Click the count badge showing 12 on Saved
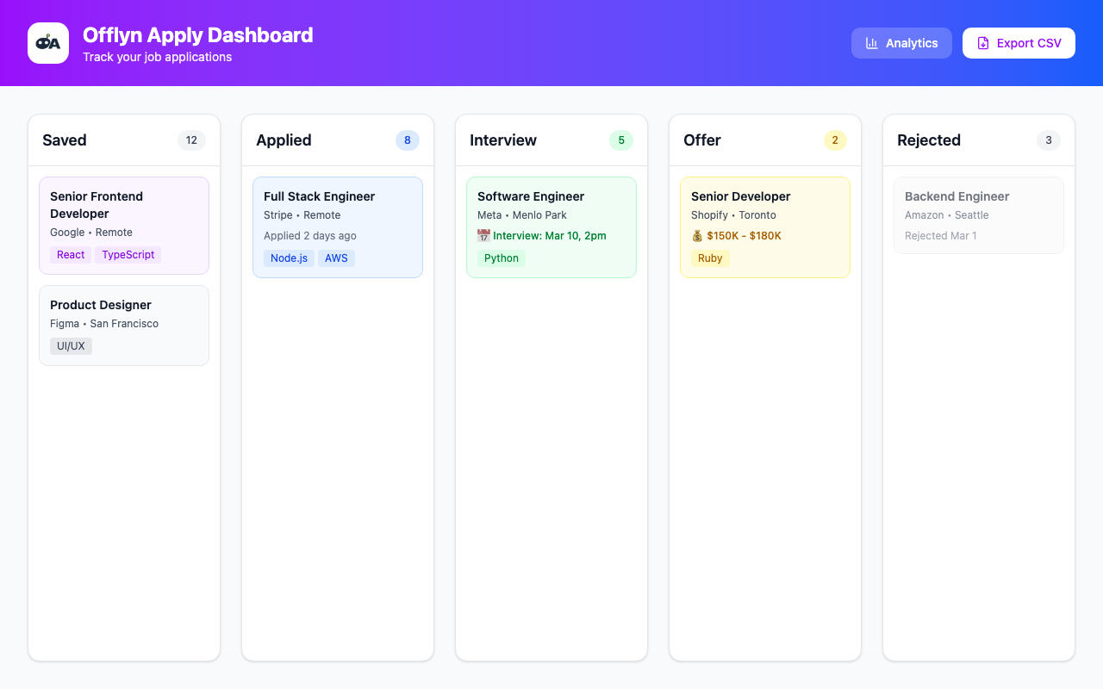The width and height of the screenshot is (1103, 689). (x=190, y=140)
